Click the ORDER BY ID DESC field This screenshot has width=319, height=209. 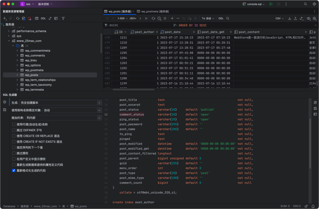[192, 25]
